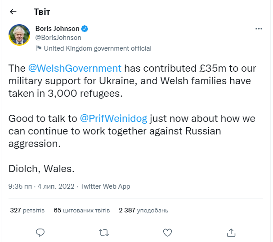Open the @WelshGovernment mention link
The image size is (273, 242).
75,69
